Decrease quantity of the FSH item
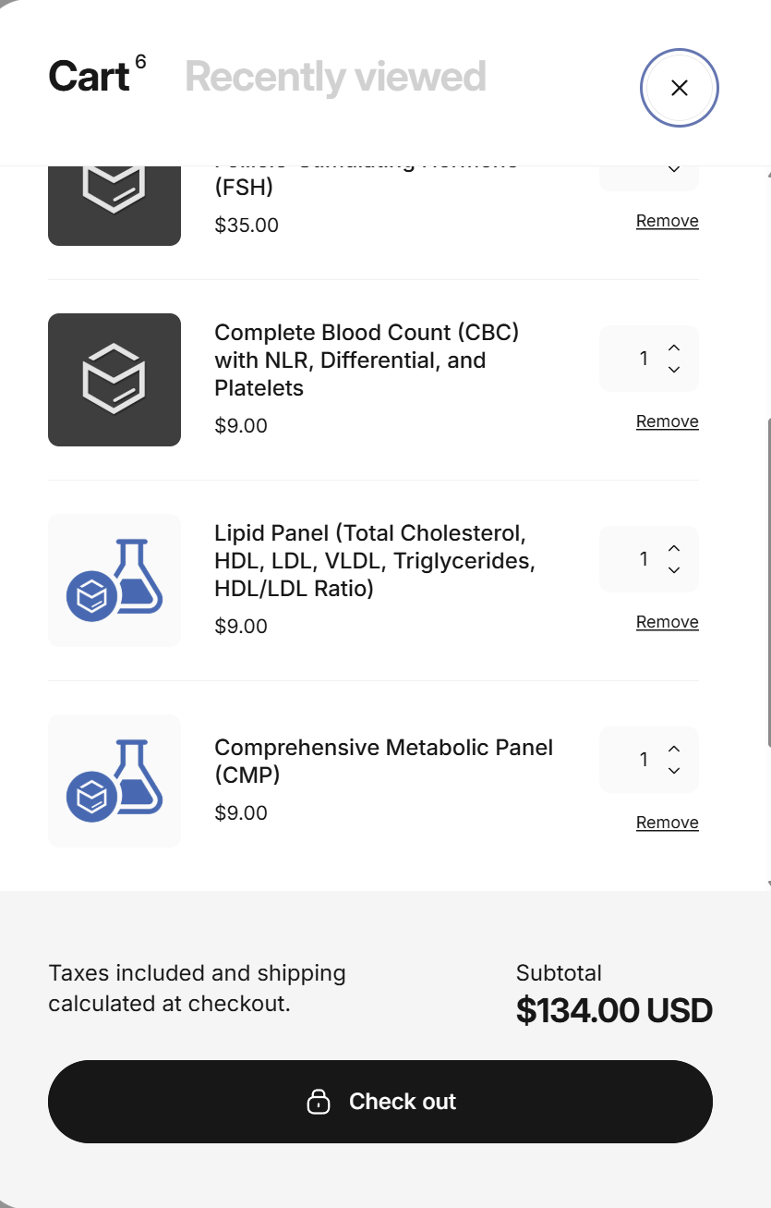The image size is (771, 1208). coord(674,169)
